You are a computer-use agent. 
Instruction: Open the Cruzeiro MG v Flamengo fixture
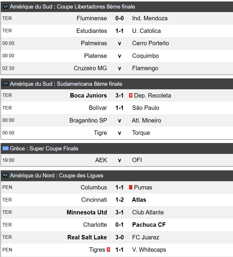(117, 68)
